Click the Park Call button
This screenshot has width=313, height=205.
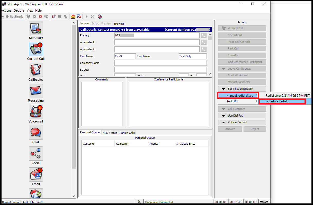tap(242, 48)
